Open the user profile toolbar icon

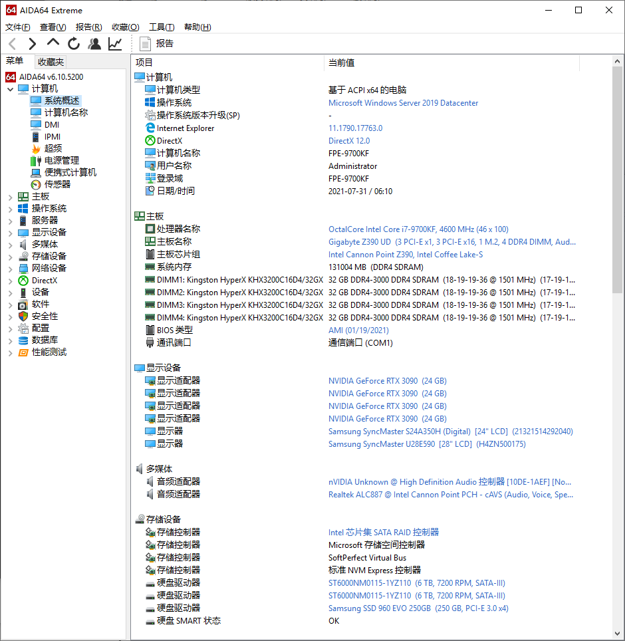[x=94, y=44]
